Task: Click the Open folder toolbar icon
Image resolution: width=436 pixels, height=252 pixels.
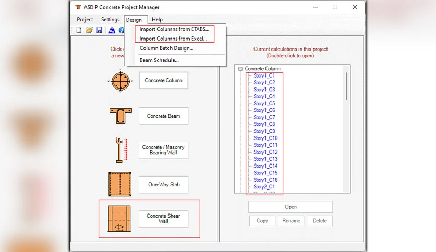Action: click(89, 30)
